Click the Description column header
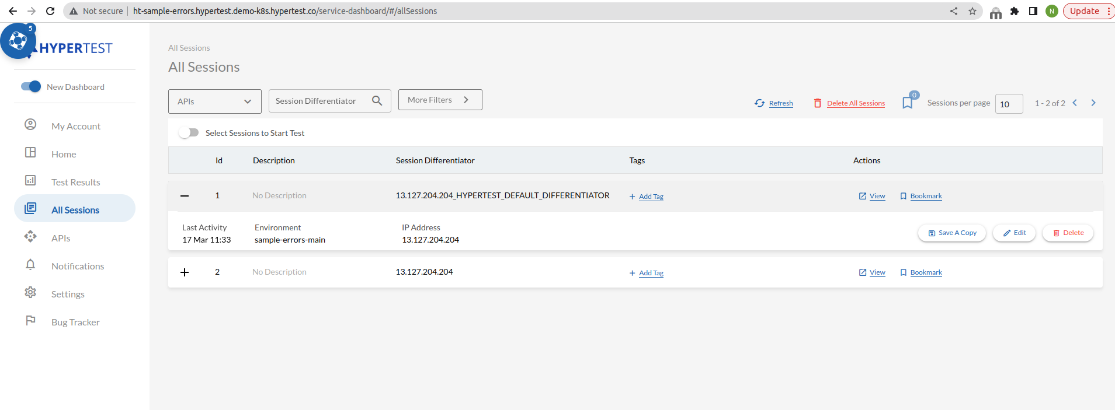 (x=273, y=160)
